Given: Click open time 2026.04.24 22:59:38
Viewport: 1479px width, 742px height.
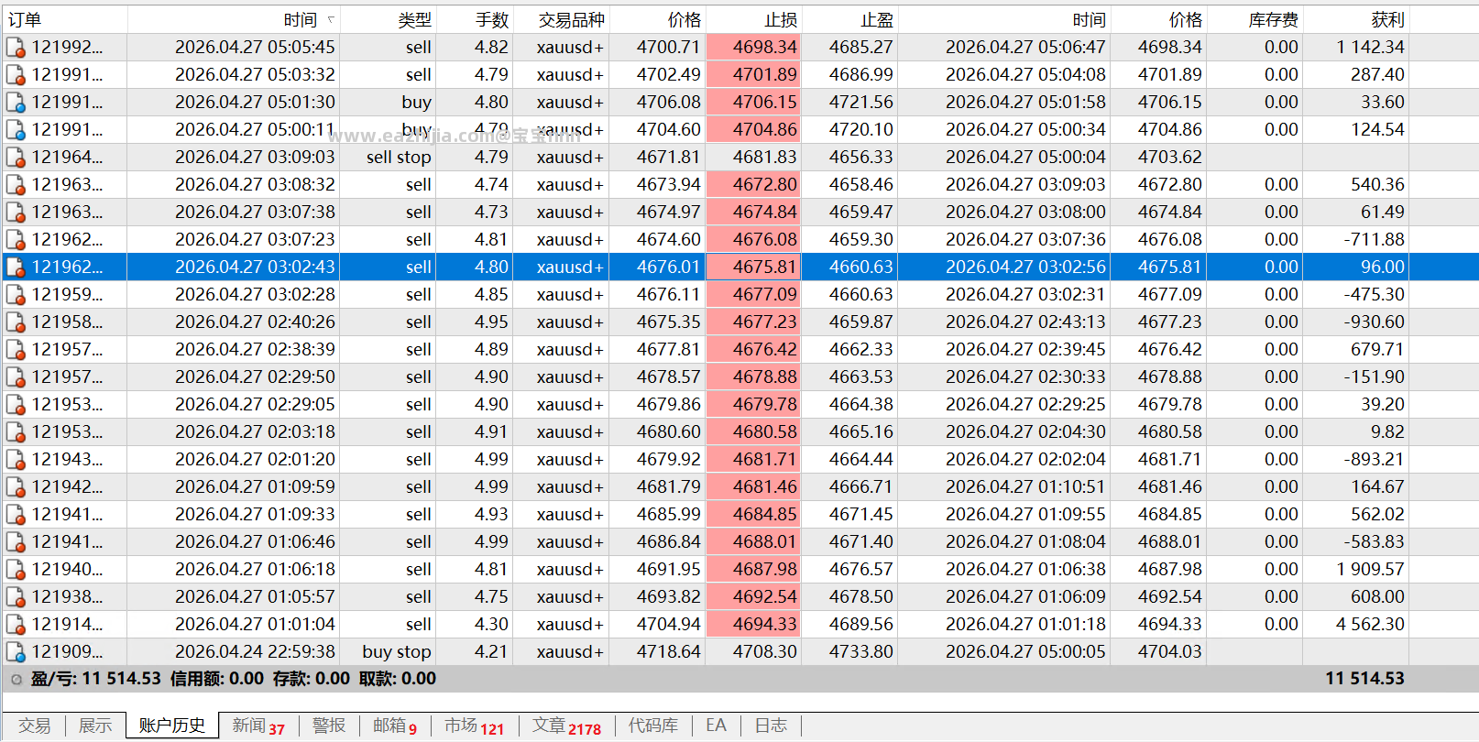Looking at the screenshot, I should [255, 652].
